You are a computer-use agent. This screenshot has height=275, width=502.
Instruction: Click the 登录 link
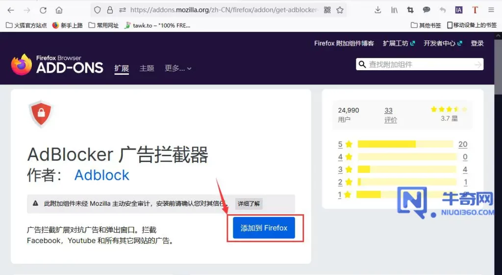click(x=477, y=43)
